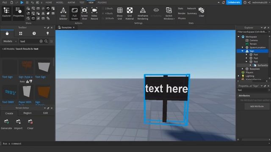The width and height of the screenshot is (271, 152).
Task: Click the Undo arrow
Action: (32, 3)
